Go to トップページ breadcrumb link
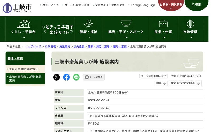The image size is (211, 132). (x=33, y=46)
